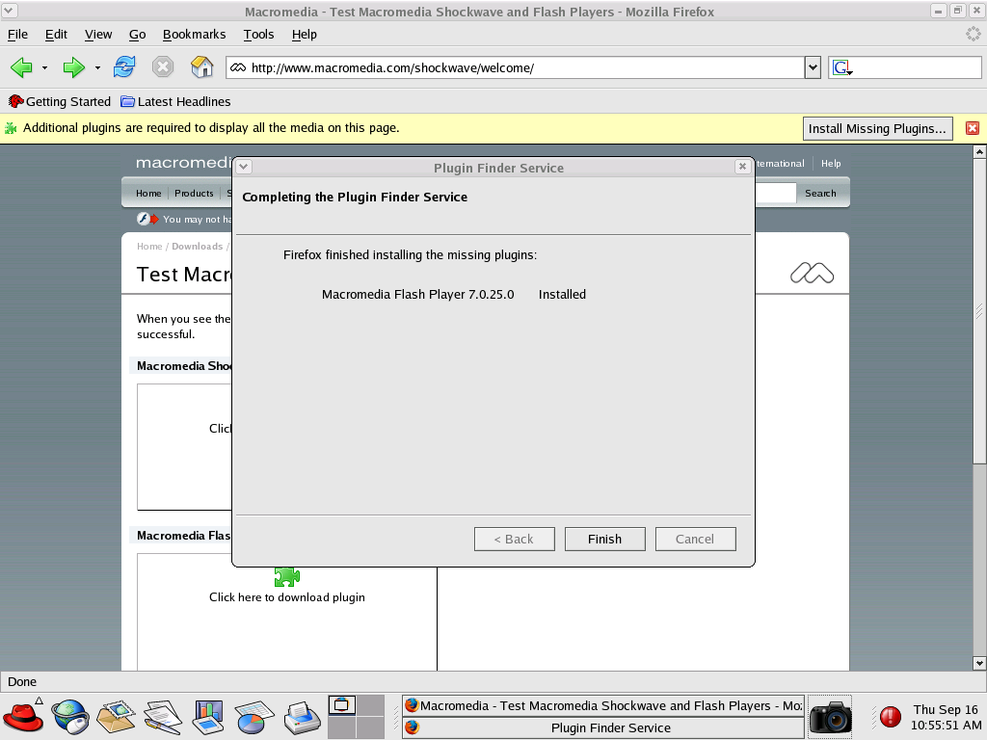Click the Home breadcrumb link

click(x=149, y=246)
